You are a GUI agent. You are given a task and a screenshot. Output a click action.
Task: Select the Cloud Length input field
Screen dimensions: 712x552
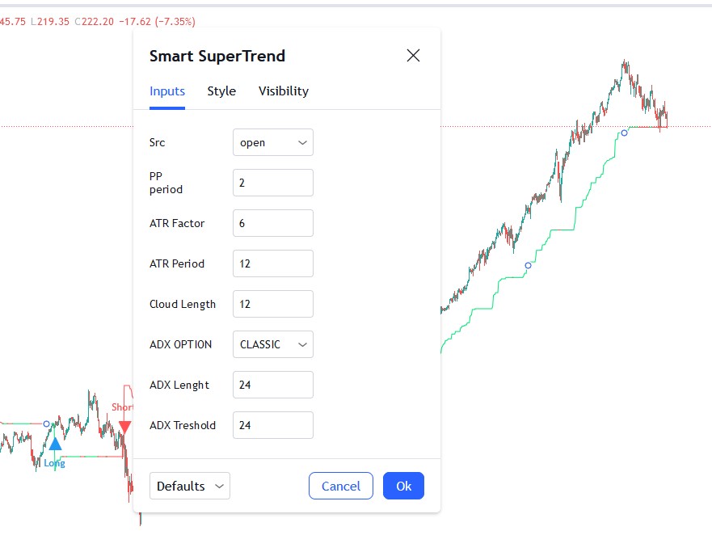pyautogui.click(x=272, y=304)
